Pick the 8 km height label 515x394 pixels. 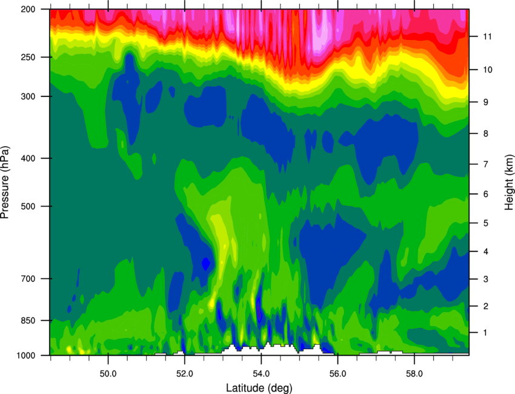coord(486,133)
